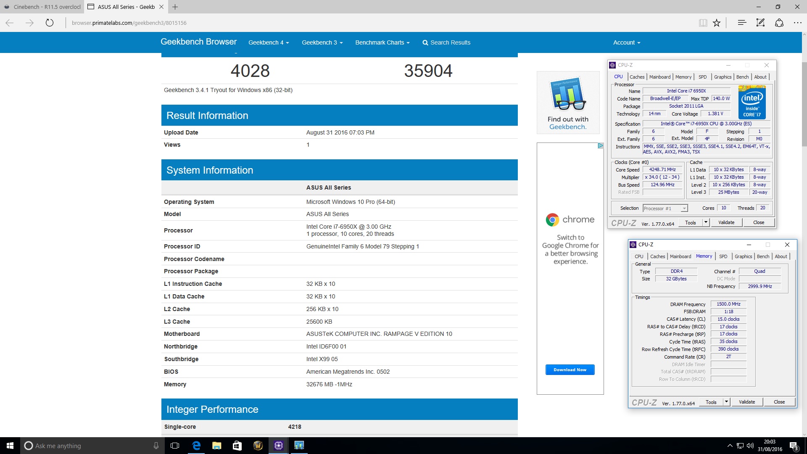Image resolution: width=807 pixels, height=454 pixels.
Task: Open Graphics tab in lower CPU-Z window
Action: [x=743, y=256]
